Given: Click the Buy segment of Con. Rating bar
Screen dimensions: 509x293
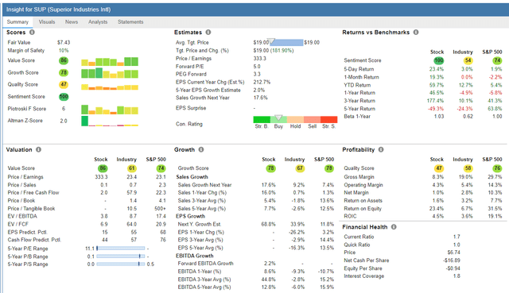Looking at the screenshot, I should coord(278,120).
